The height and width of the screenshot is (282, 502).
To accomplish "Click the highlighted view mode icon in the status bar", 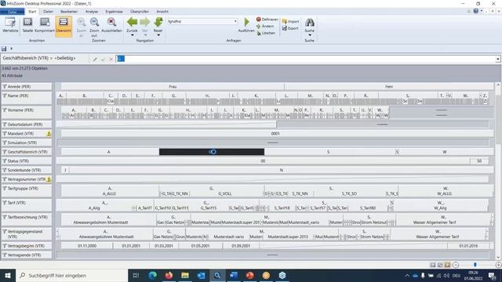I will [x=447, y=265].
